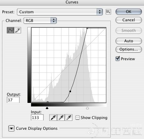The width and height of the screenshot is (144, 139).
Task: Click the Auto button
Action: 129,41
